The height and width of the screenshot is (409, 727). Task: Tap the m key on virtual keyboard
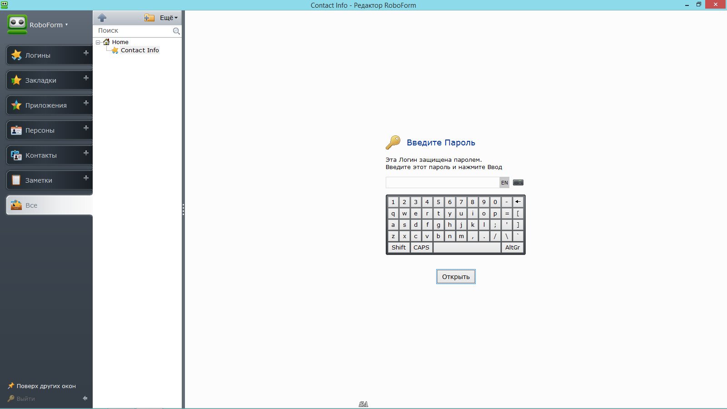click(x=461, y=236)
